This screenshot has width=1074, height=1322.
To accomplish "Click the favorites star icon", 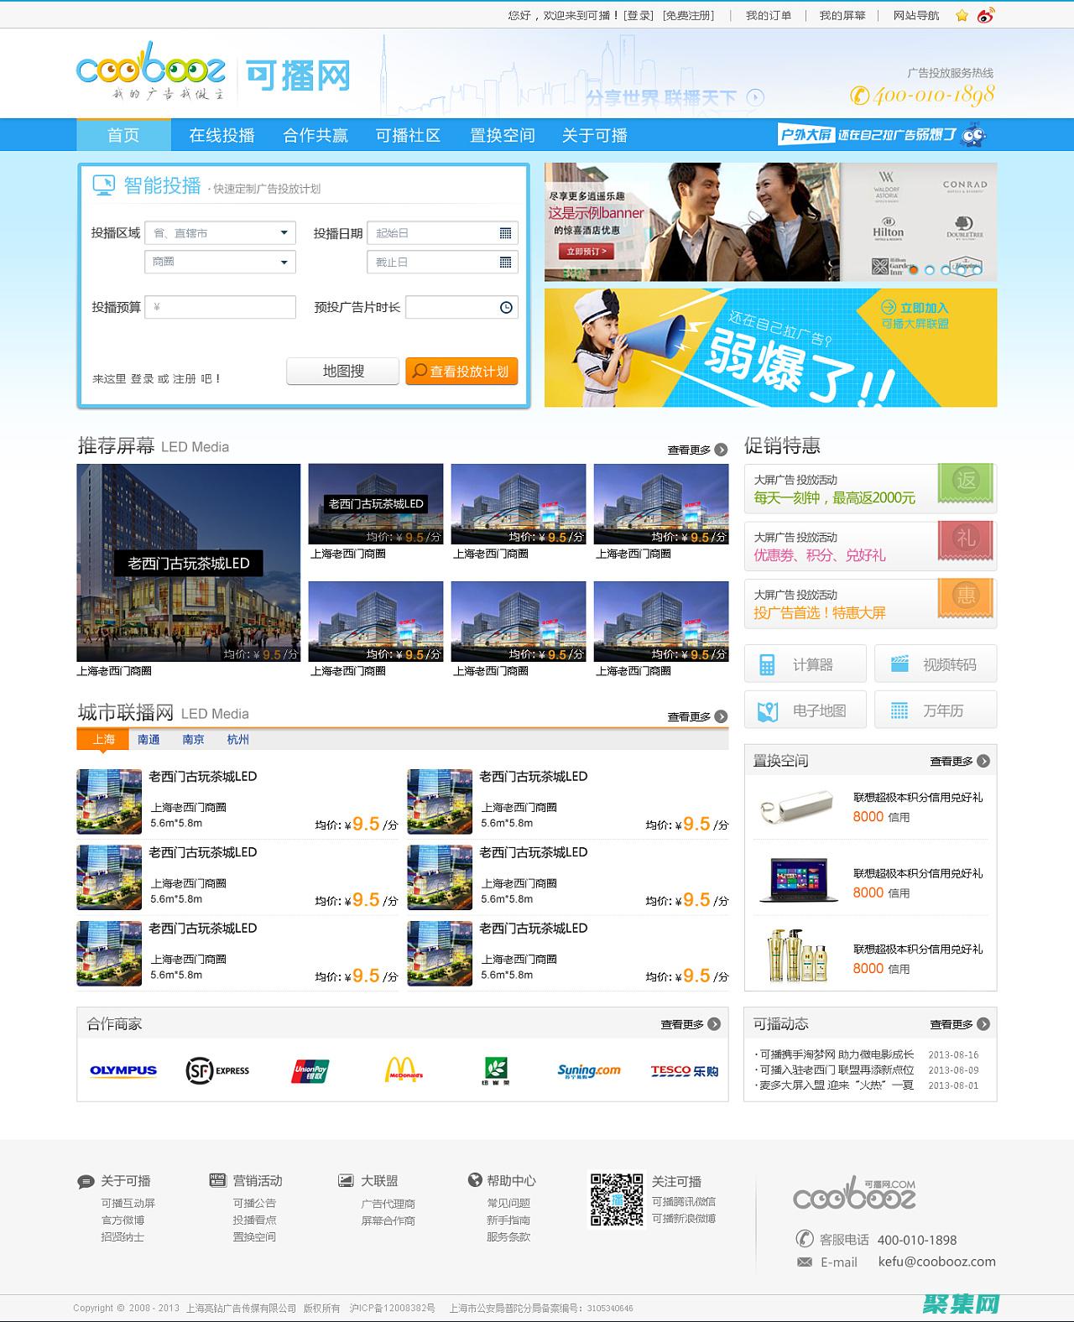I will pos(962,16).
